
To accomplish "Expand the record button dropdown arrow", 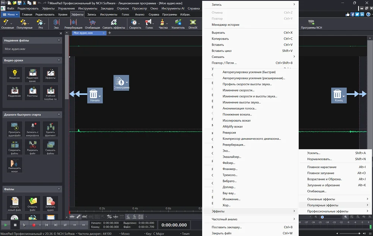I will [40, 225].
